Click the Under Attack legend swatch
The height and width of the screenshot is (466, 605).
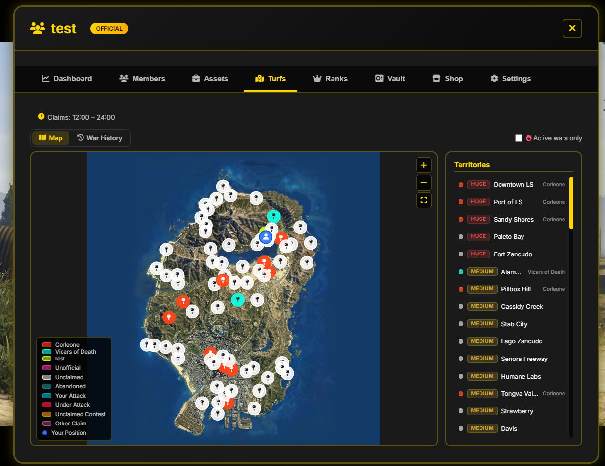tap(47, 405)
